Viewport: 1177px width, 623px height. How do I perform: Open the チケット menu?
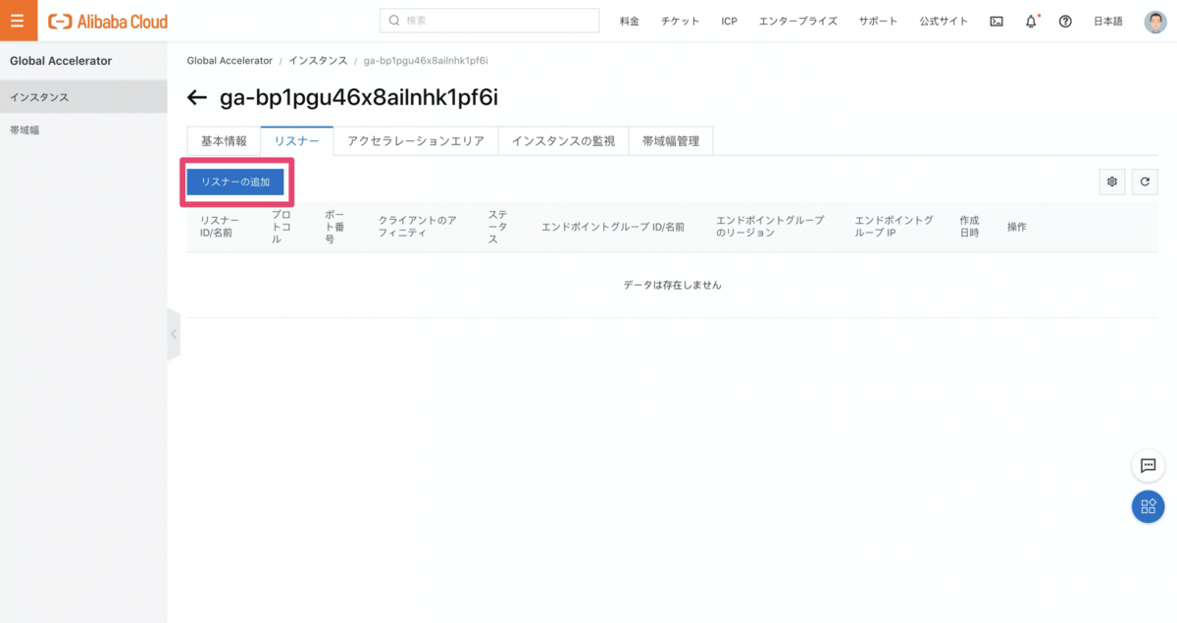681,21
